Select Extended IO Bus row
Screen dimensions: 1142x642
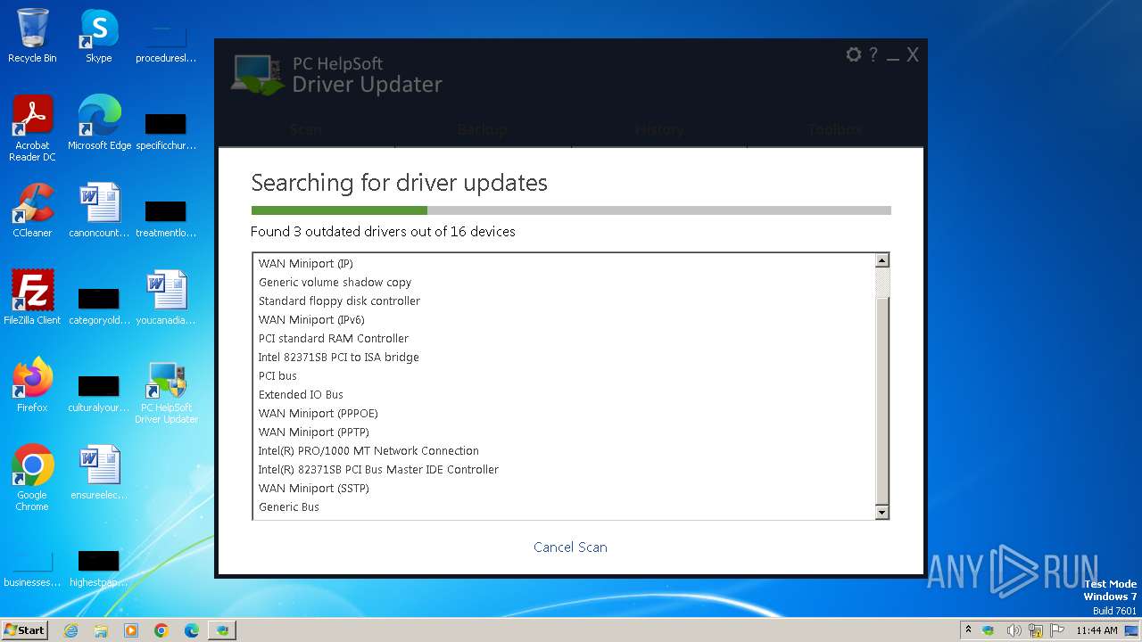pos(564,395)
